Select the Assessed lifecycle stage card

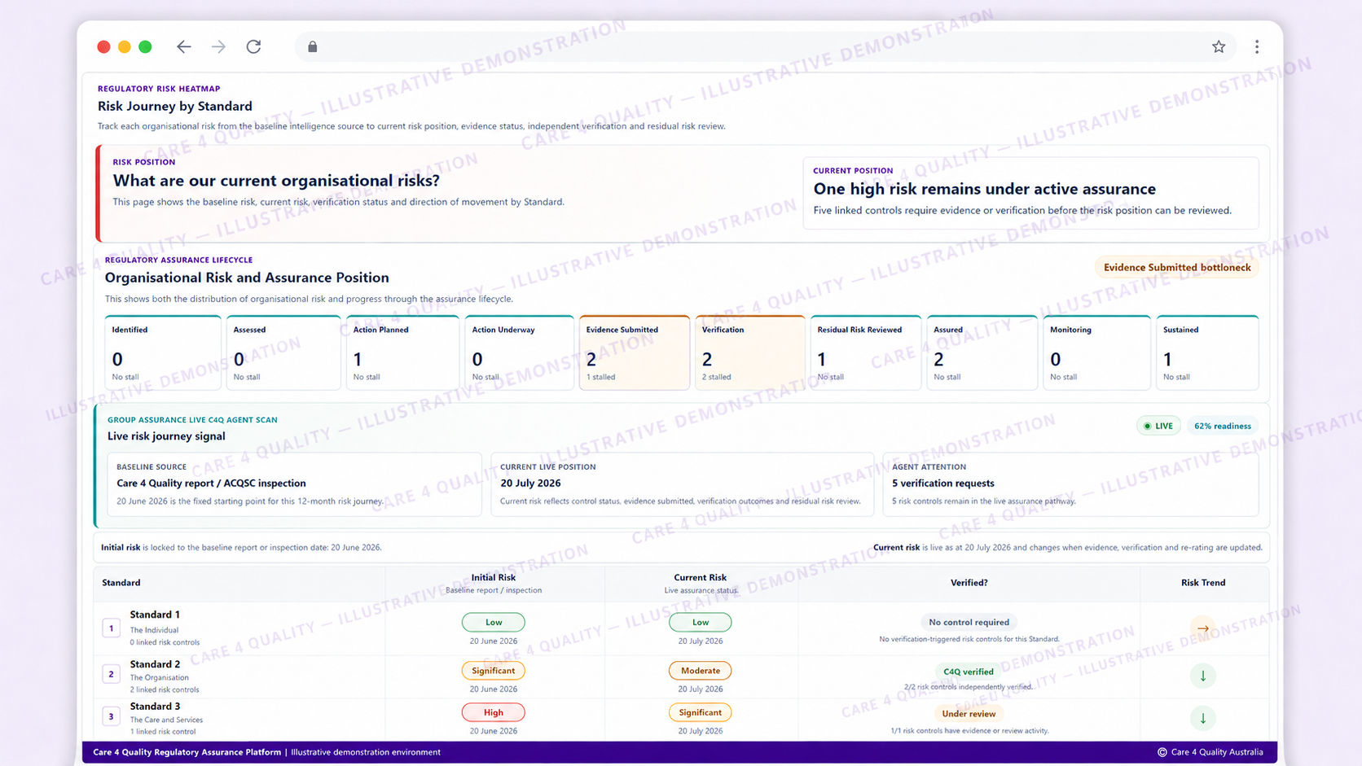(283, 352)
